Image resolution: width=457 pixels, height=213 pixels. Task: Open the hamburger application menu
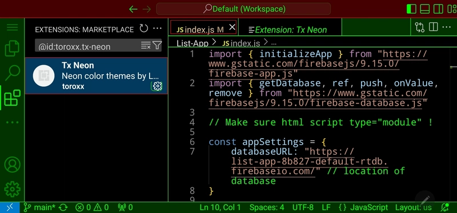[12, 27]
